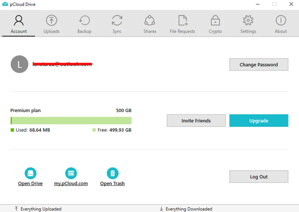Click the Everything Downloaded status
The height and width of the screenshot is (212, 299).
tap(189, 209)
